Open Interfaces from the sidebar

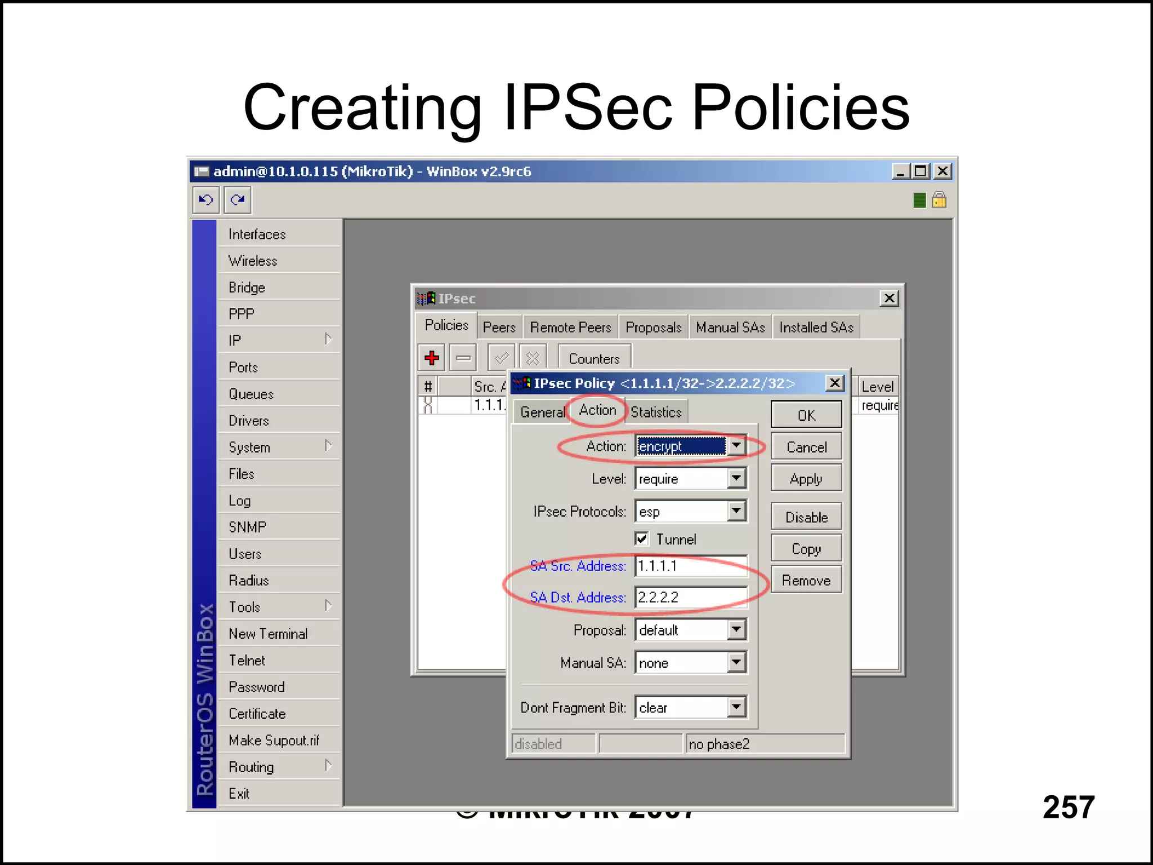coord(279,234)
